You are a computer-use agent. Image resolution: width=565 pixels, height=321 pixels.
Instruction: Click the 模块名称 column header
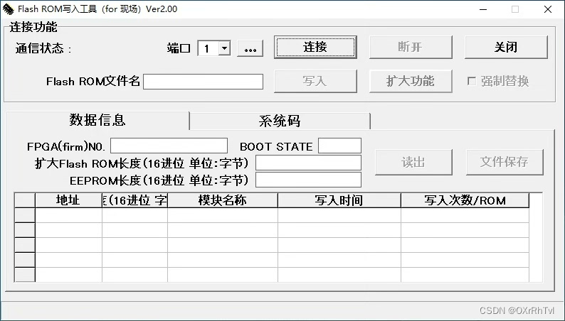point(223,200)
